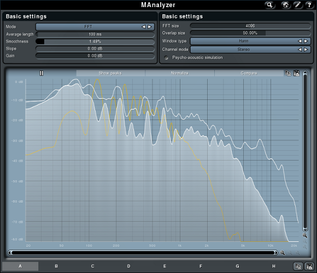This screenshot has width=317, height=273.
Task: Select preset slot F
Action: click(x=201, y=266)
